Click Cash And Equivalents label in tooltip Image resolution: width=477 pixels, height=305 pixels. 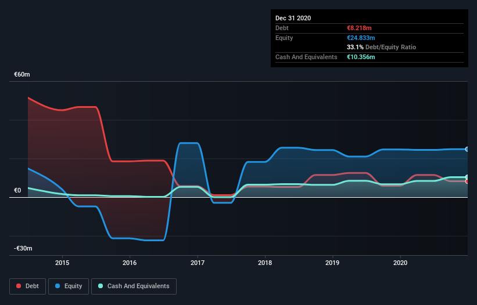point(306,57)
